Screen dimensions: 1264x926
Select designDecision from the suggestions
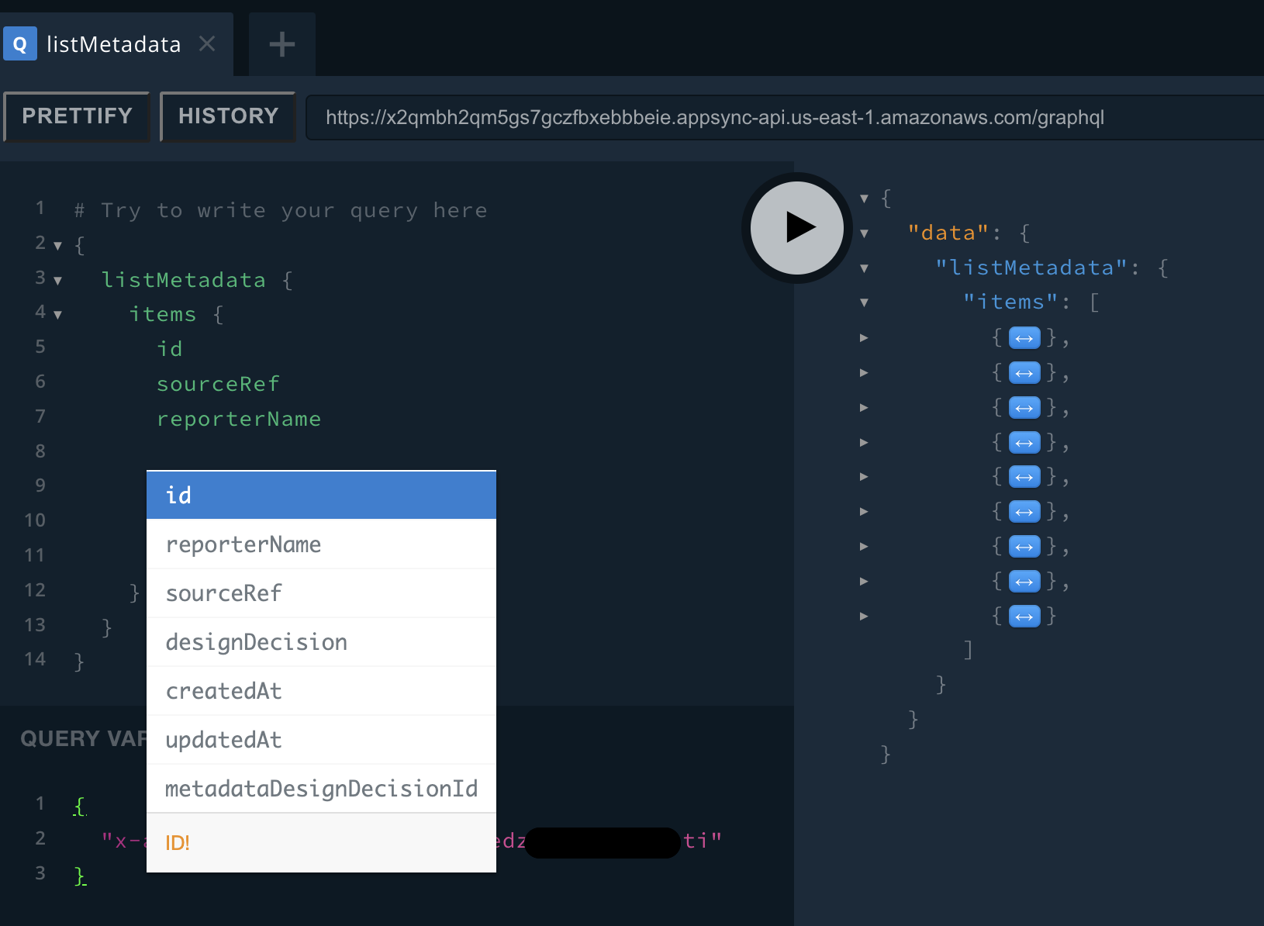(320, 641)
